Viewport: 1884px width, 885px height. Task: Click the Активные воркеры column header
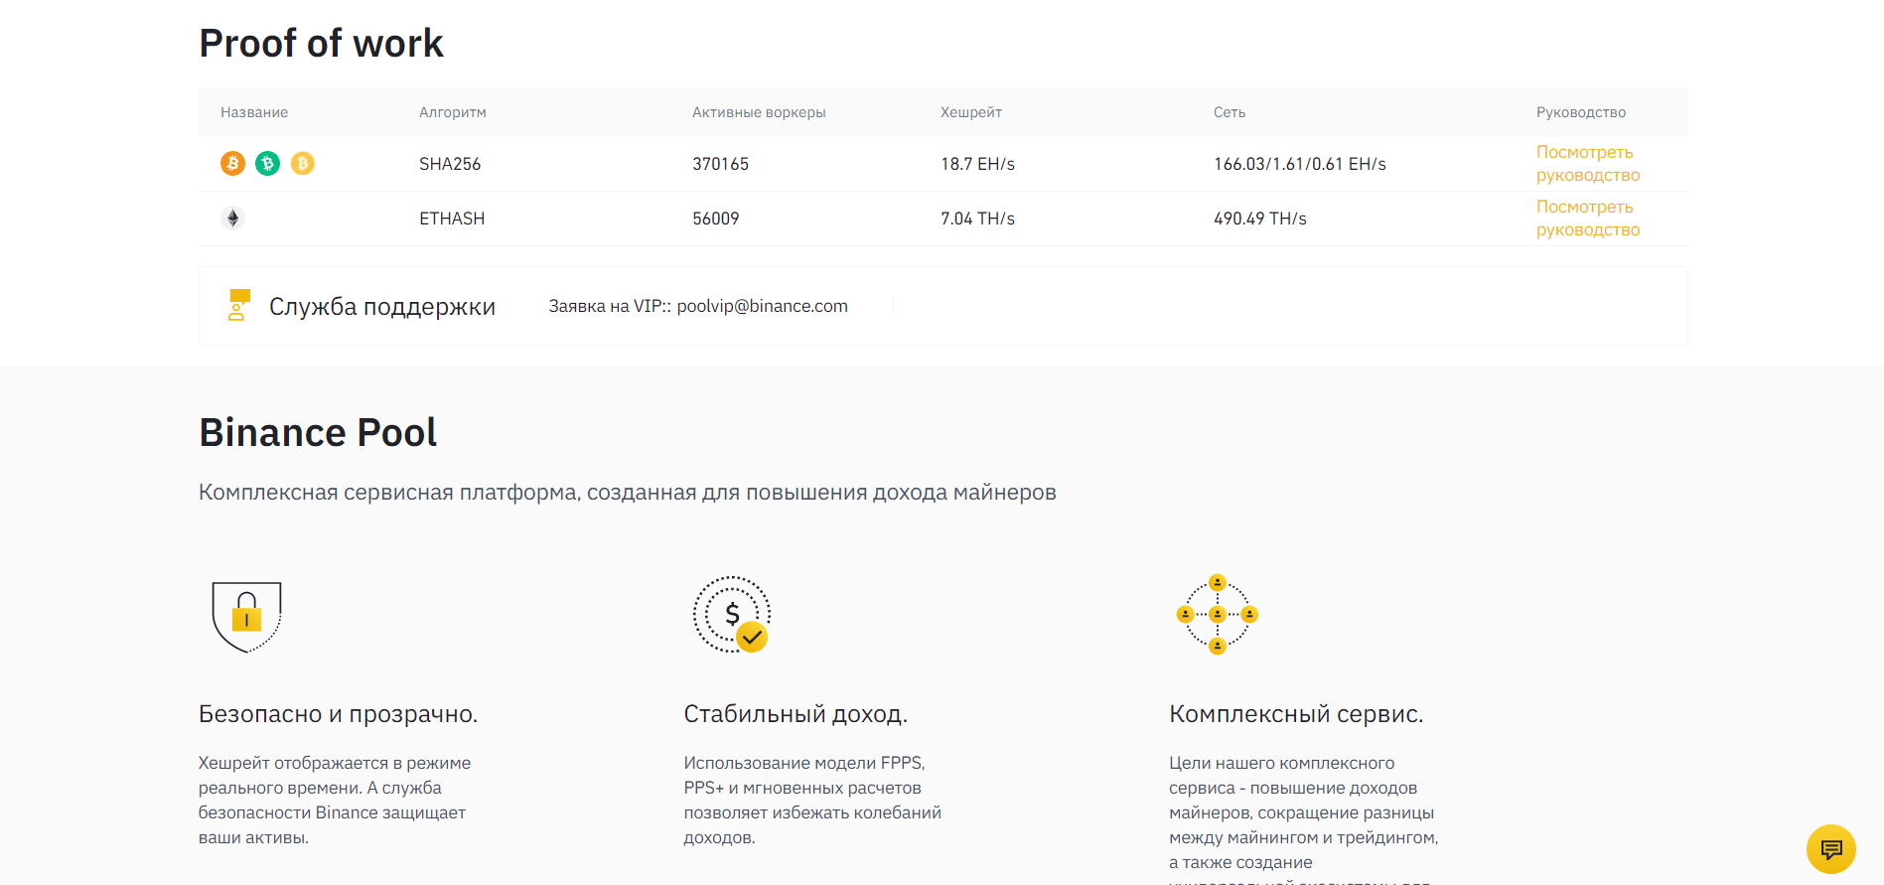click(759, 112)
